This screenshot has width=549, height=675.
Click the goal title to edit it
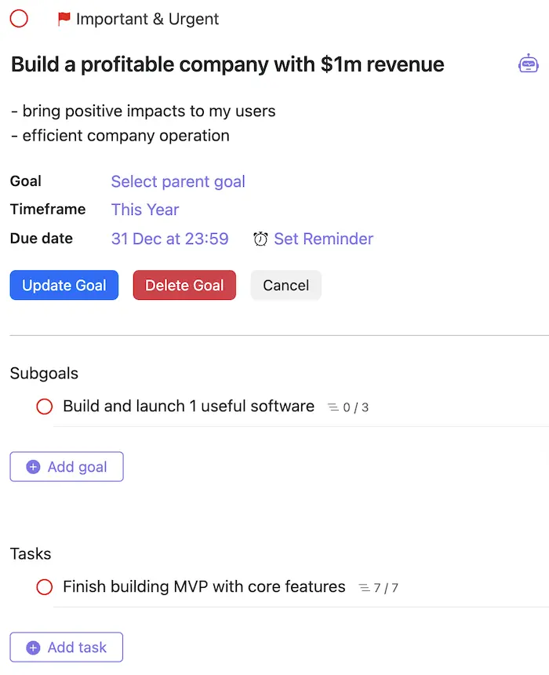[x=227, y=64]
